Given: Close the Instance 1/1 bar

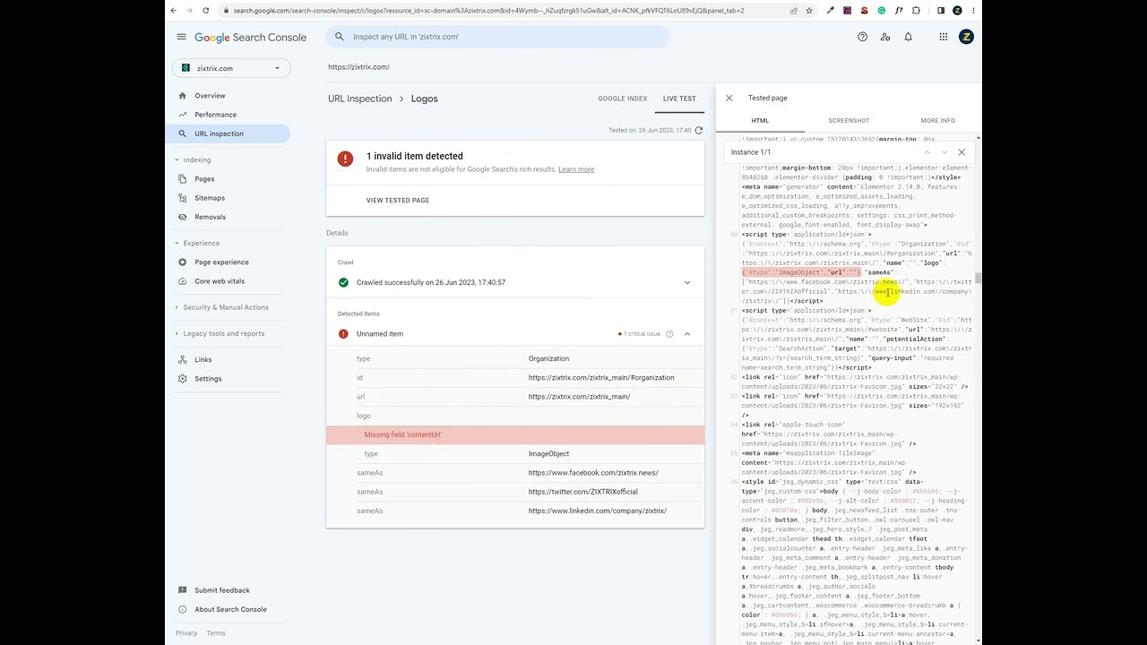Looking at the screenshot, I should click(x=962, y=152).
